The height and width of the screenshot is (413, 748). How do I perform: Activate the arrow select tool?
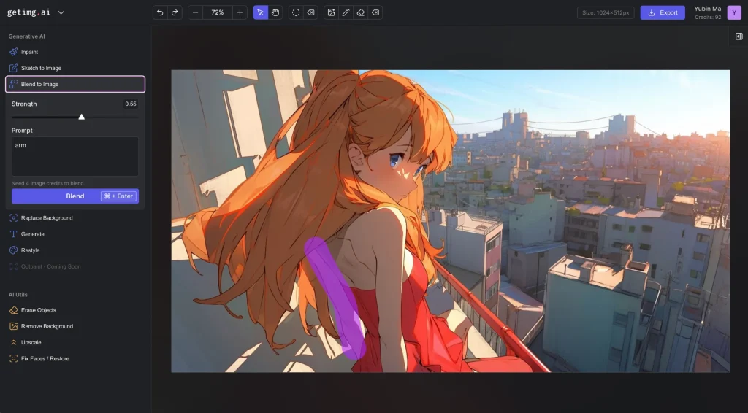pyautogui.click(x=261, y=12)
